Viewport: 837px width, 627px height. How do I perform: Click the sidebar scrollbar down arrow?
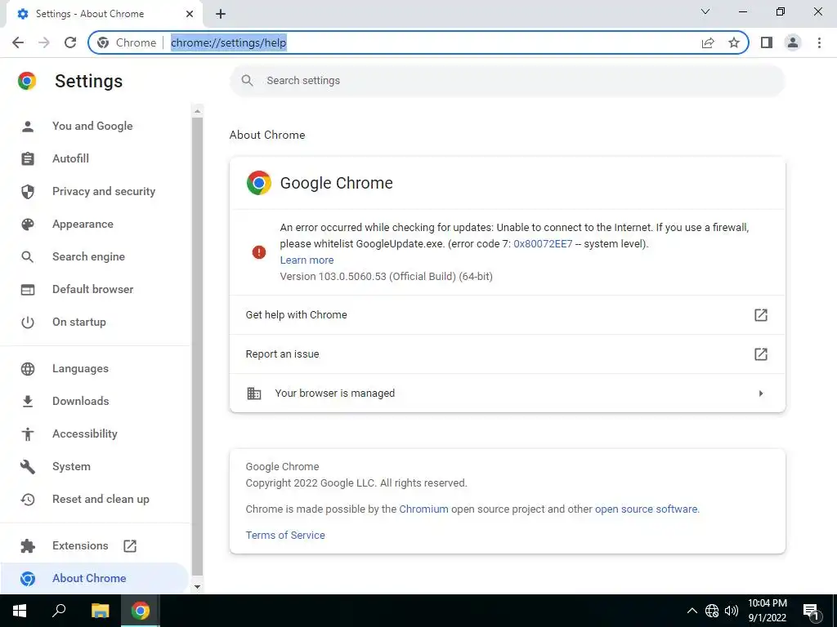[x=197, y=586]
